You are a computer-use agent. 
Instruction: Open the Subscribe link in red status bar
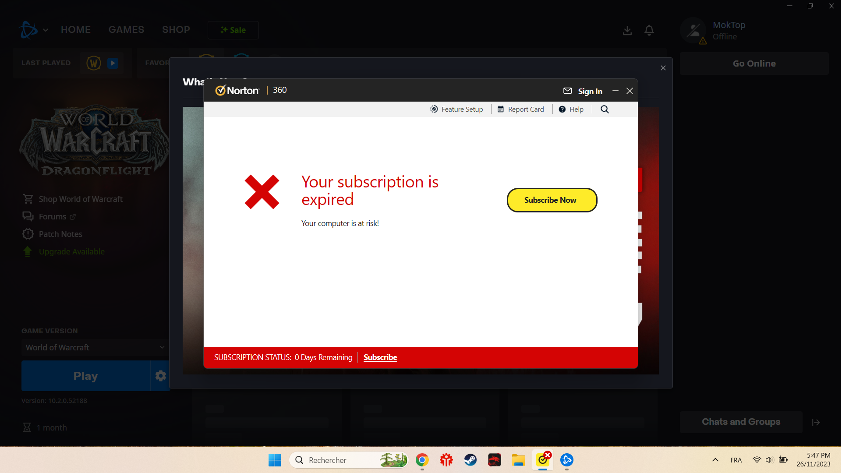point(380,357)
